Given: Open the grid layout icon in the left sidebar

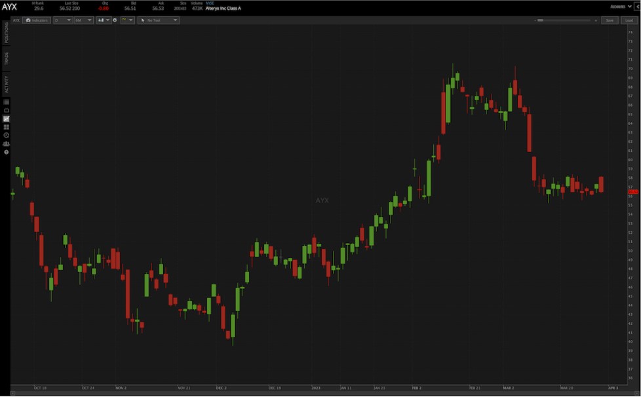Looking at the screenshot, I should click(6, 127).
